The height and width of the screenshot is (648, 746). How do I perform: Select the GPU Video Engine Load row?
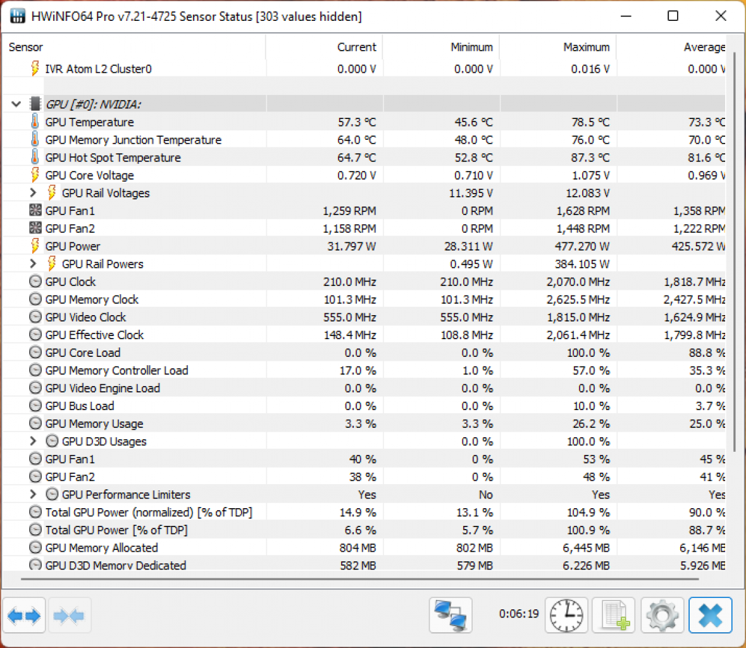point(364,388)
